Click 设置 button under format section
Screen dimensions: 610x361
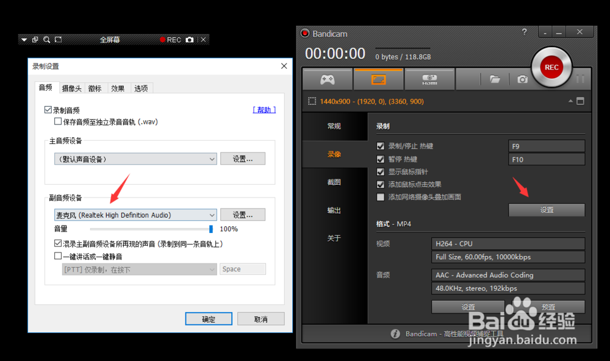(x=468, y=307)
